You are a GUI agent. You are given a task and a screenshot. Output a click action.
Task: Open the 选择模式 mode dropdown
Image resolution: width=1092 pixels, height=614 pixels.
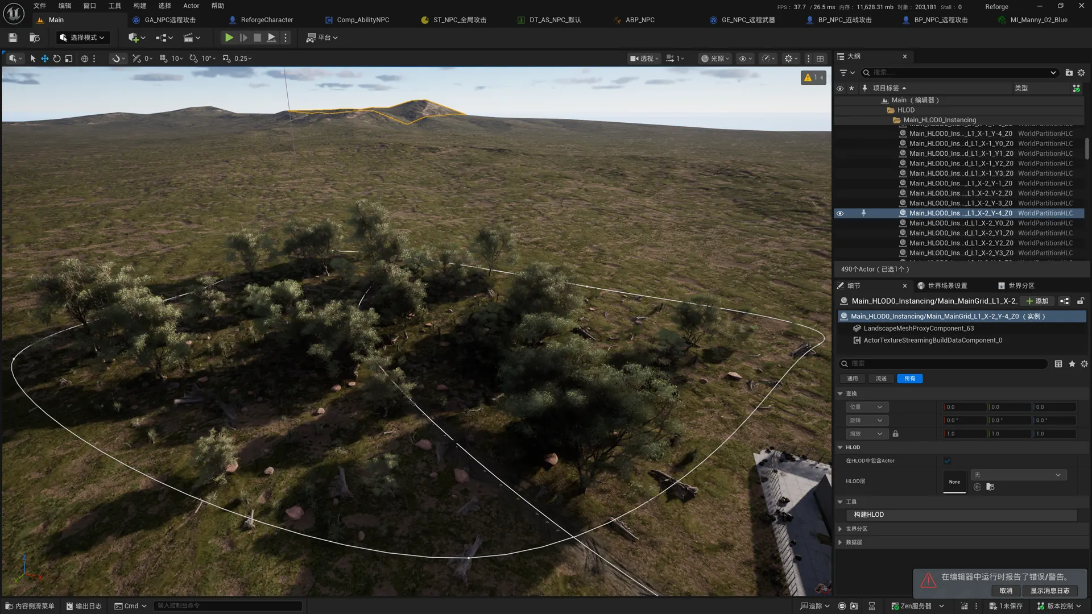[82, 38]
